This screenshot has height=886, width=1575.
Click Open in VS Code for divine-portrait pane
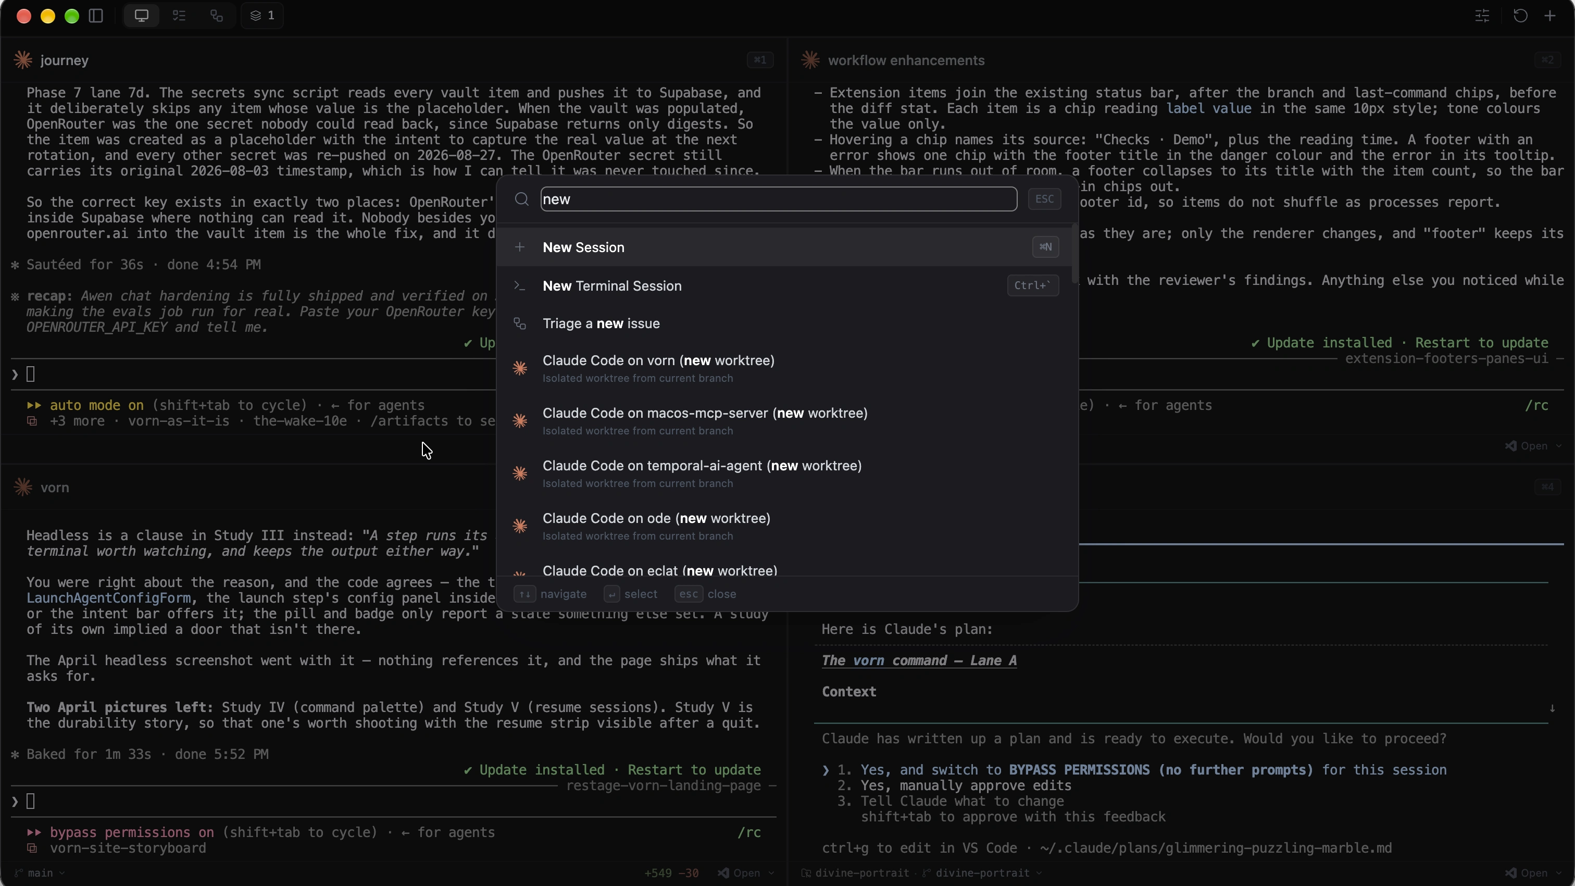(x=1526, y=872)
